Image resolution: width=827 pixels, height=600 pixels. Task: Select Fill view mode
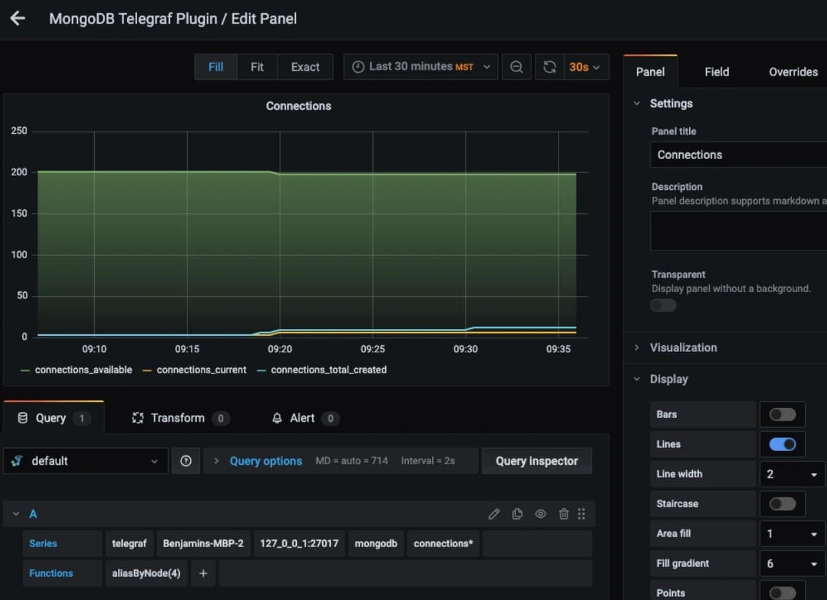point(215,67)
